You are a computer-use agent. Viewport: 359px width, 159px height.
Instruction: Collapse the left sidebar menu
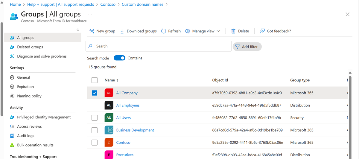78,30
